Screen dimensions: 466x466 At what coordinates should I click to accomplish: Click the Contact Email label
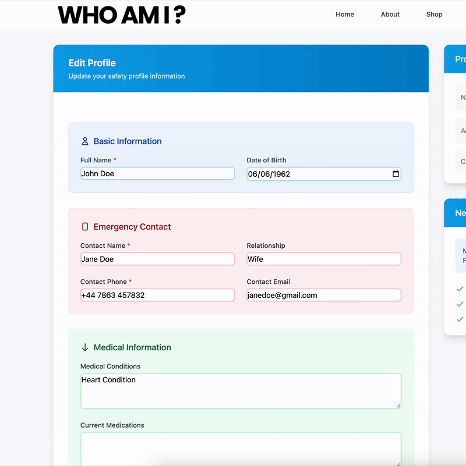point(269,282)
